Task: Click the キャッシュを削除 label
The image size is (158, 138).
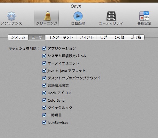Action: point(24,49)
